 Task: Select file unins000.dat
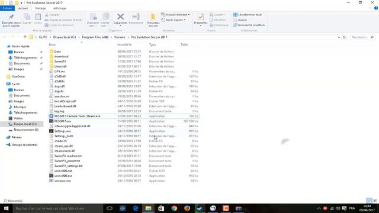[x=63, y=171]
